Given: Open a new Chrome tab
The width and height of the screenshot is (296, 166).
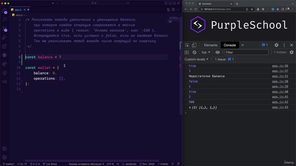Looking at the screenshot, I should click(237, 4).
